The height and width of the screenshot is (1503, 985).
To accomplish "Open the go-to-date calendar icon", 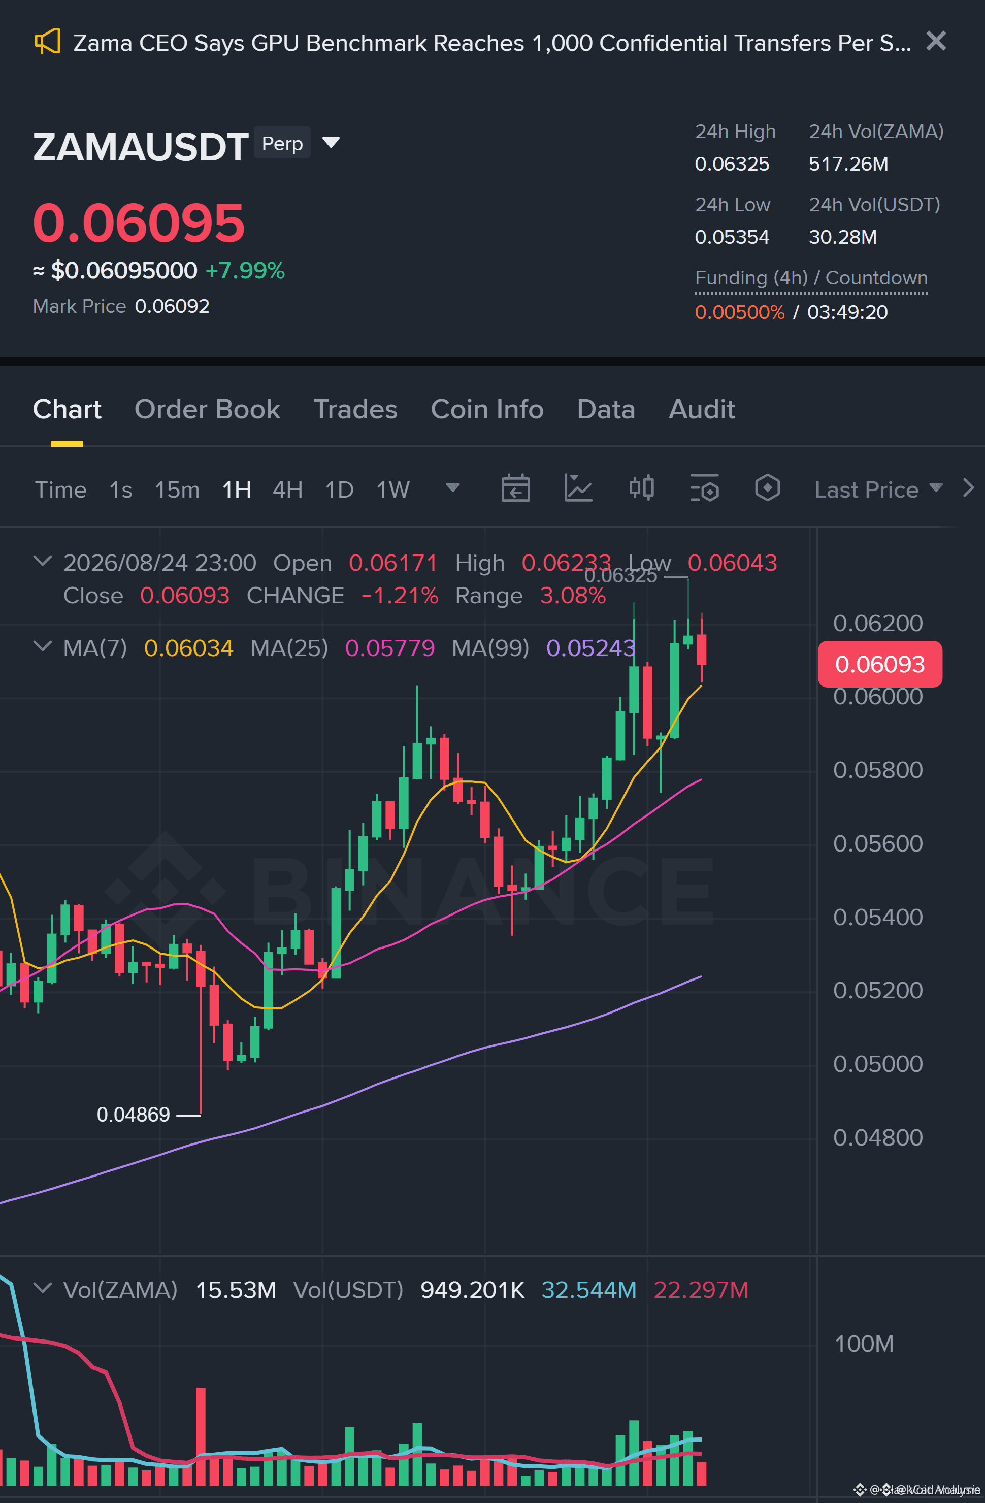I will click(515, 488).
